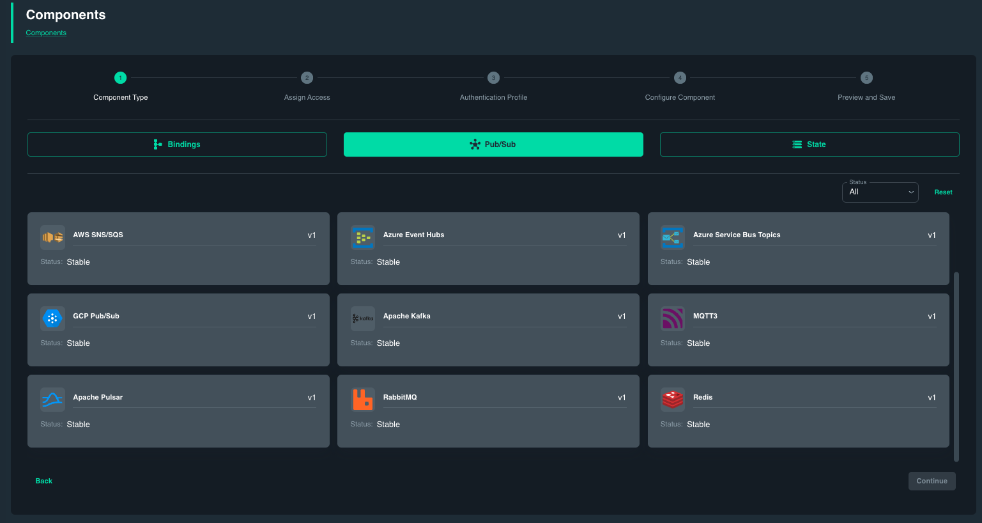The width and height of the screenshot is (982, 523).
Task: Select the AWS SNS/SQS component name
Action: [98, 235]
